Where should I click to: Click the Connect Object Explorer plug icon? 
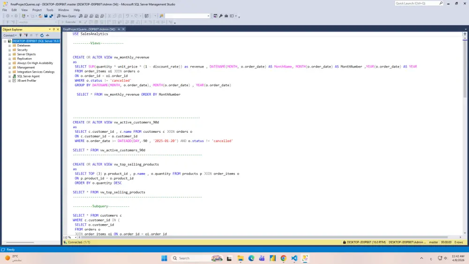click(x=20, y=35)
